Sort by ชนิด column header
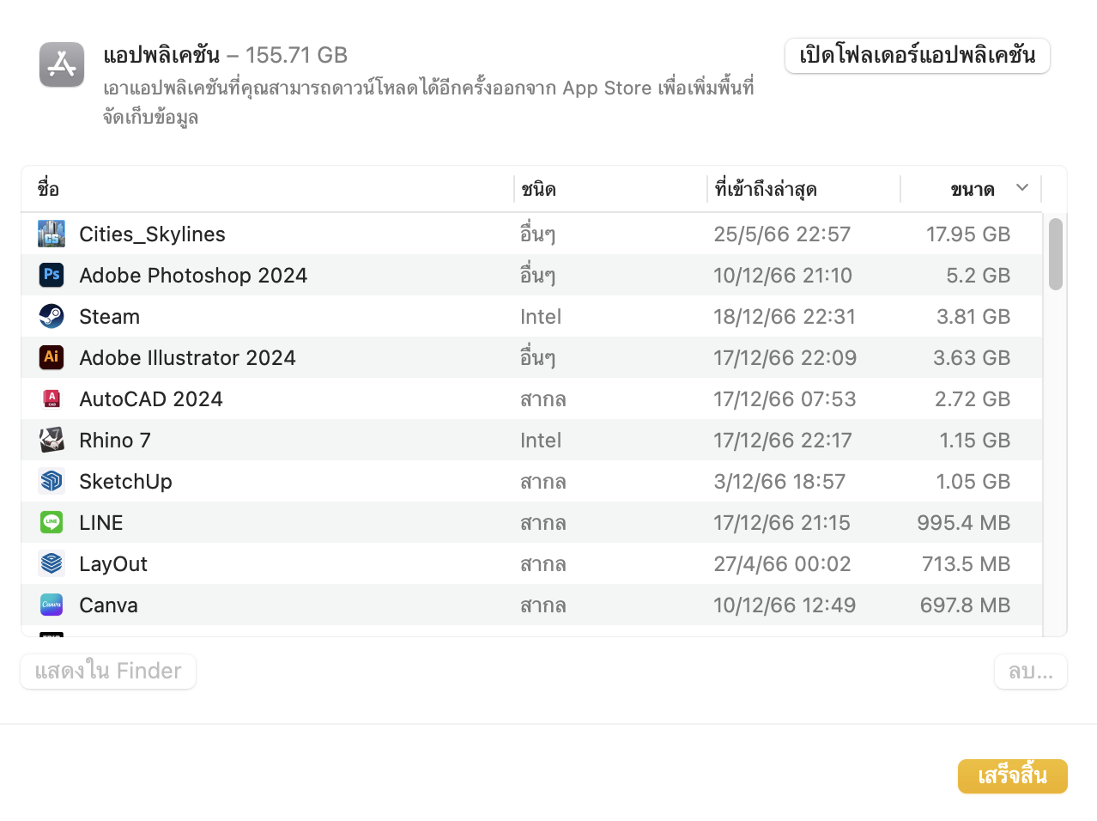The height and width of the screenshot is (821, 1097). (539, 189)
